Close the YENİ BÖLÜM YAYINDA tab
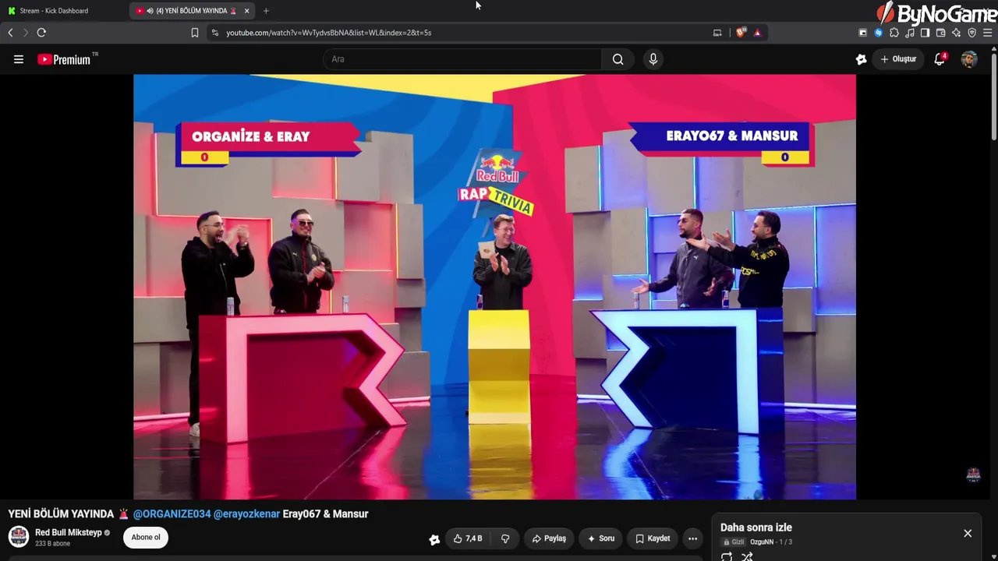Screen dimensions: 998x561 tap(246, 11)
